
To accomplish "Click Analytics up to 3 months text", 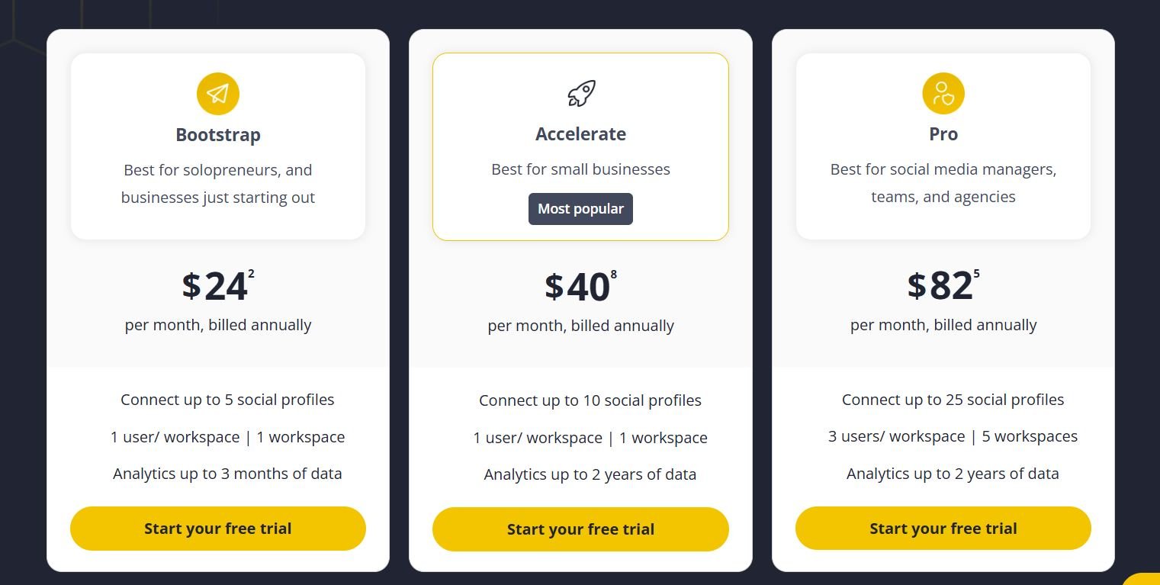I will (x=227, y=474).
